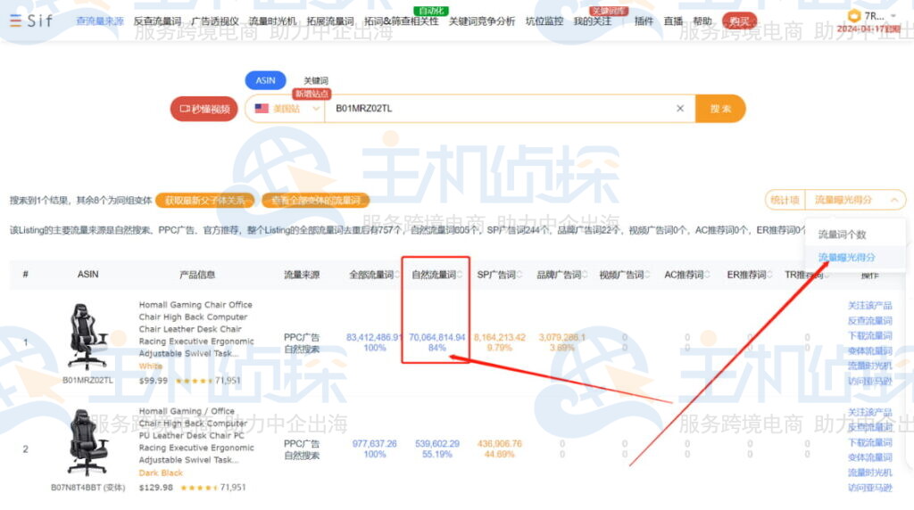
Task: Play the 秒懂视频 tutorial button
Action: 204,109
